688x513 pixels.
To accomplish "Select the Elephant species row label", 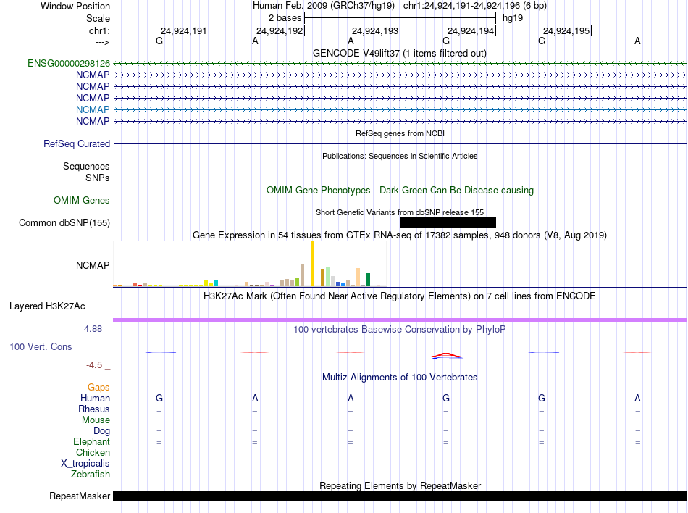I will [91, 441].
